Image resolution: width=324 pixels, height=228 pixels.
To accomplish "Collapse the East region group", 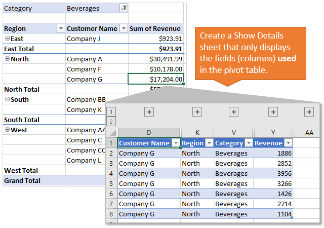I will tap(7, 39).
